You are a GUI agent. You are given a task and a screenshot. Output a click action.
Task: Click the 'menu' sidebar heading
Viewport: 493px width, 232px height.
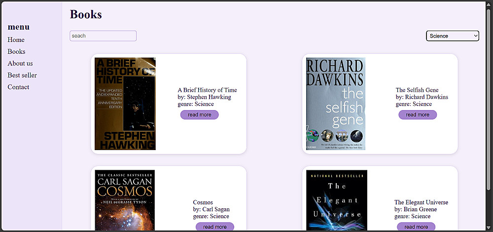coord(19,27)
